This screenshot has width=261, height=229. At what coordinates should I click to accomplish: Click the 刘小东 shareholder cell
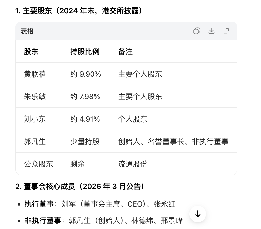(x=35, y=119)
